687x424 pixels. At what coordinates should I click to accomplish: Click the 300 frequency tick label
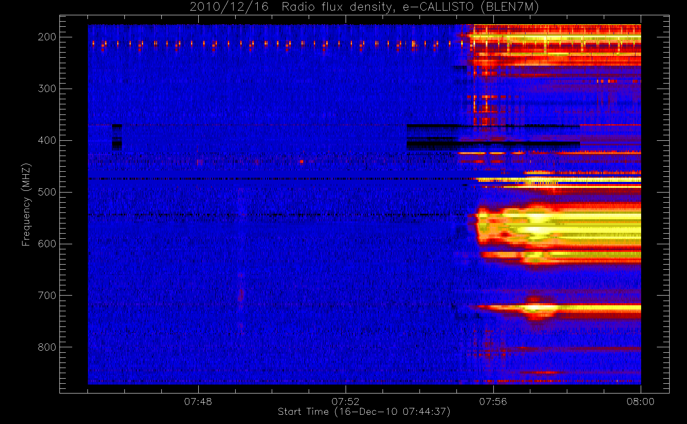click(x=47, y=89)
